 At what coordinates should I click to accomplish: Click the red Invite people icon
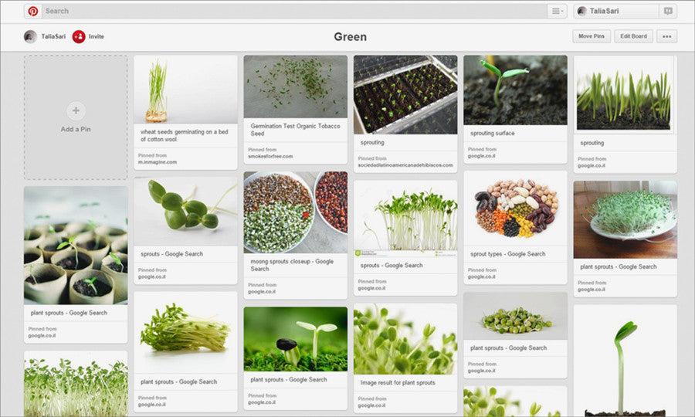(79, 36)
